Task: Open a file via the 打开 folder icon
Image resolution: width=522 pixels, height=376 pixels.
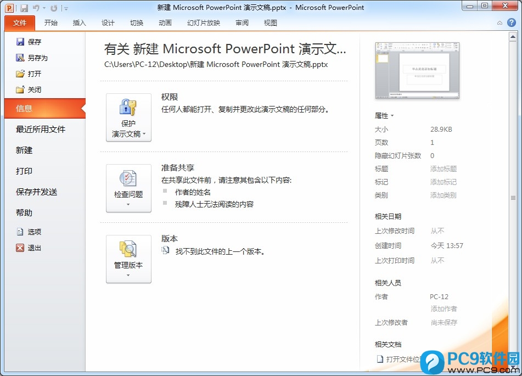Action: pyautogui.click(x=20, y=74)
